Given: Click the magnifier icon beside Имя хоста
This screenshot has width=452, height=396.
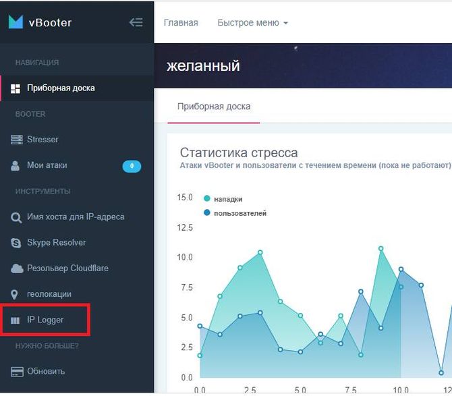Looking at the screenshot, I should [16, 218].
